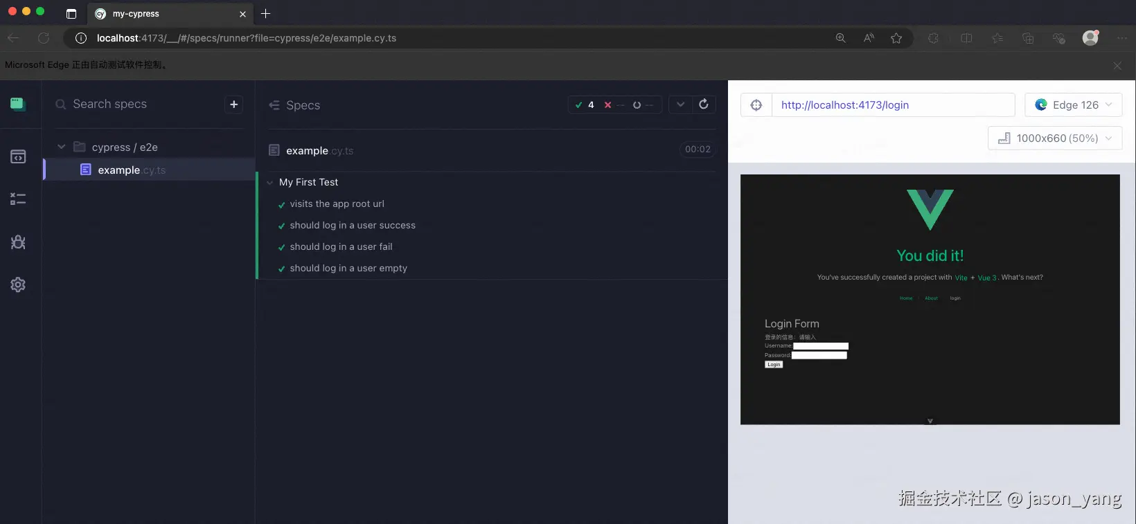
Task: Open browser essentials heart icon
Action: click(1058, 38)
